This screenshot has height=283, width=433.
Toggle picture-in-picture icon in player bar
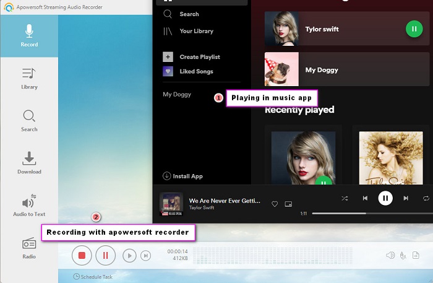pyautogui.click(x=288, y=204)
